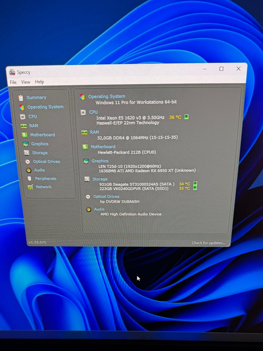Click the Storage drive icon in sidebar
Screen dimensions: 263x351
(27, 153)
